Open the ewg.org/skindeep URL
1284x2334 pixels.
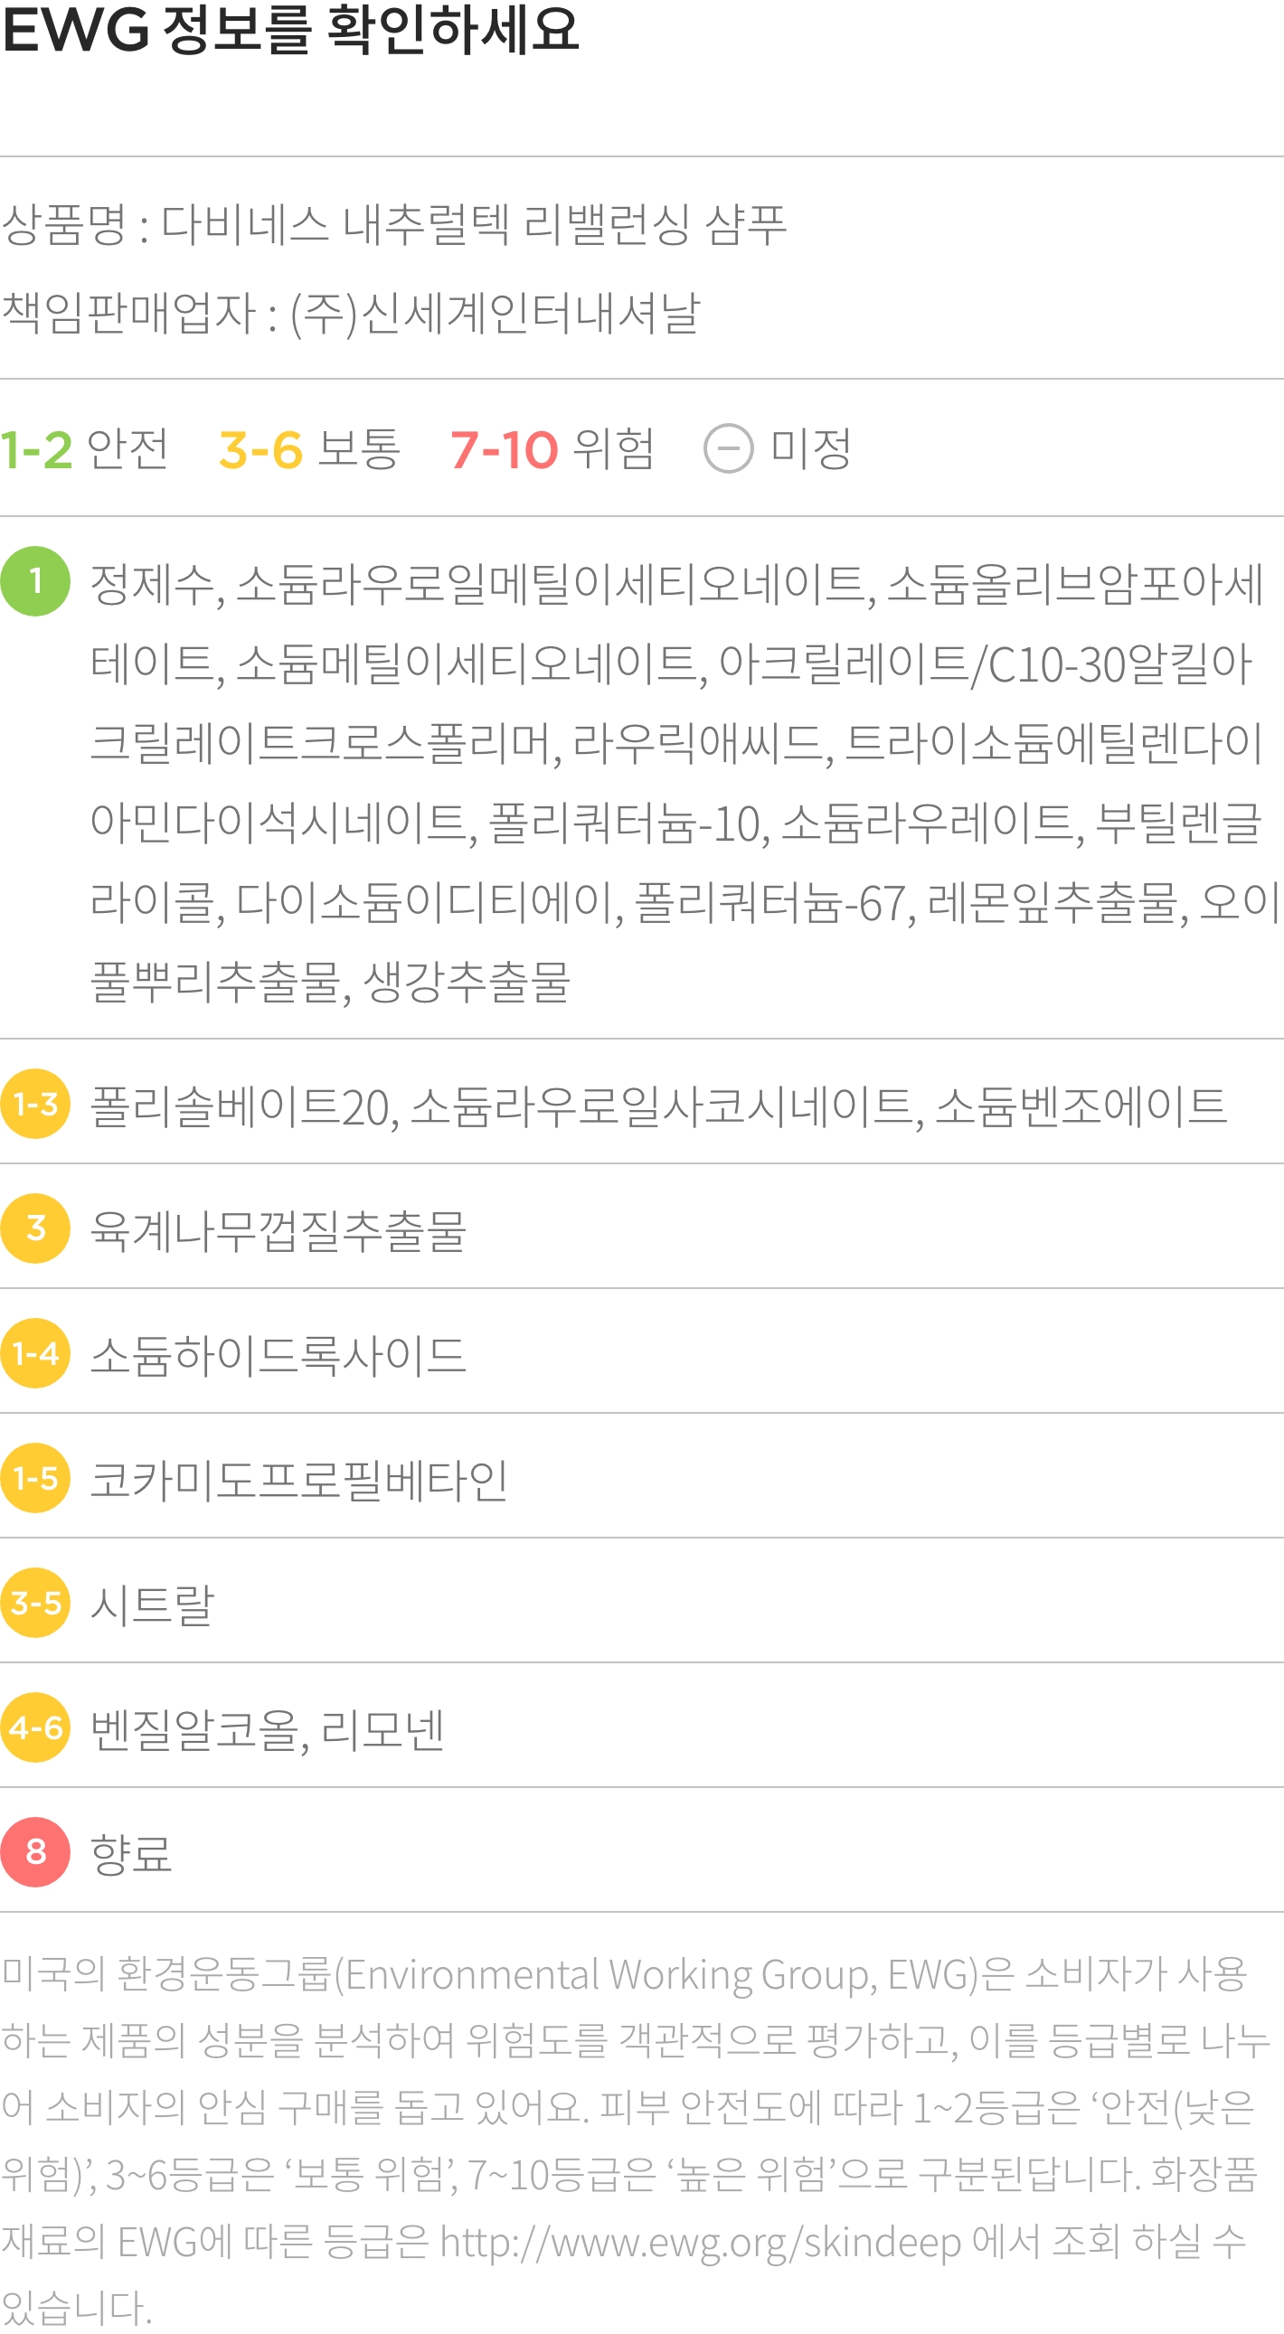point(701,2245)
